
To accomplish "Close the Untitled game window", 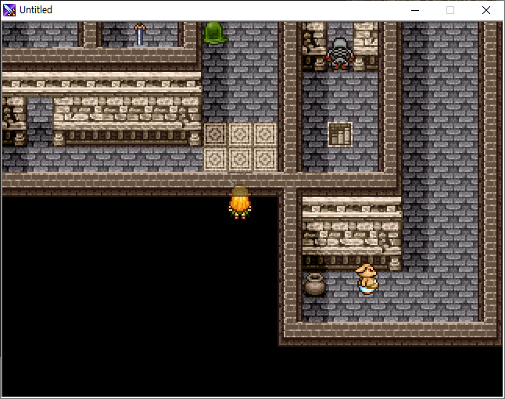I will coord(486,10).
